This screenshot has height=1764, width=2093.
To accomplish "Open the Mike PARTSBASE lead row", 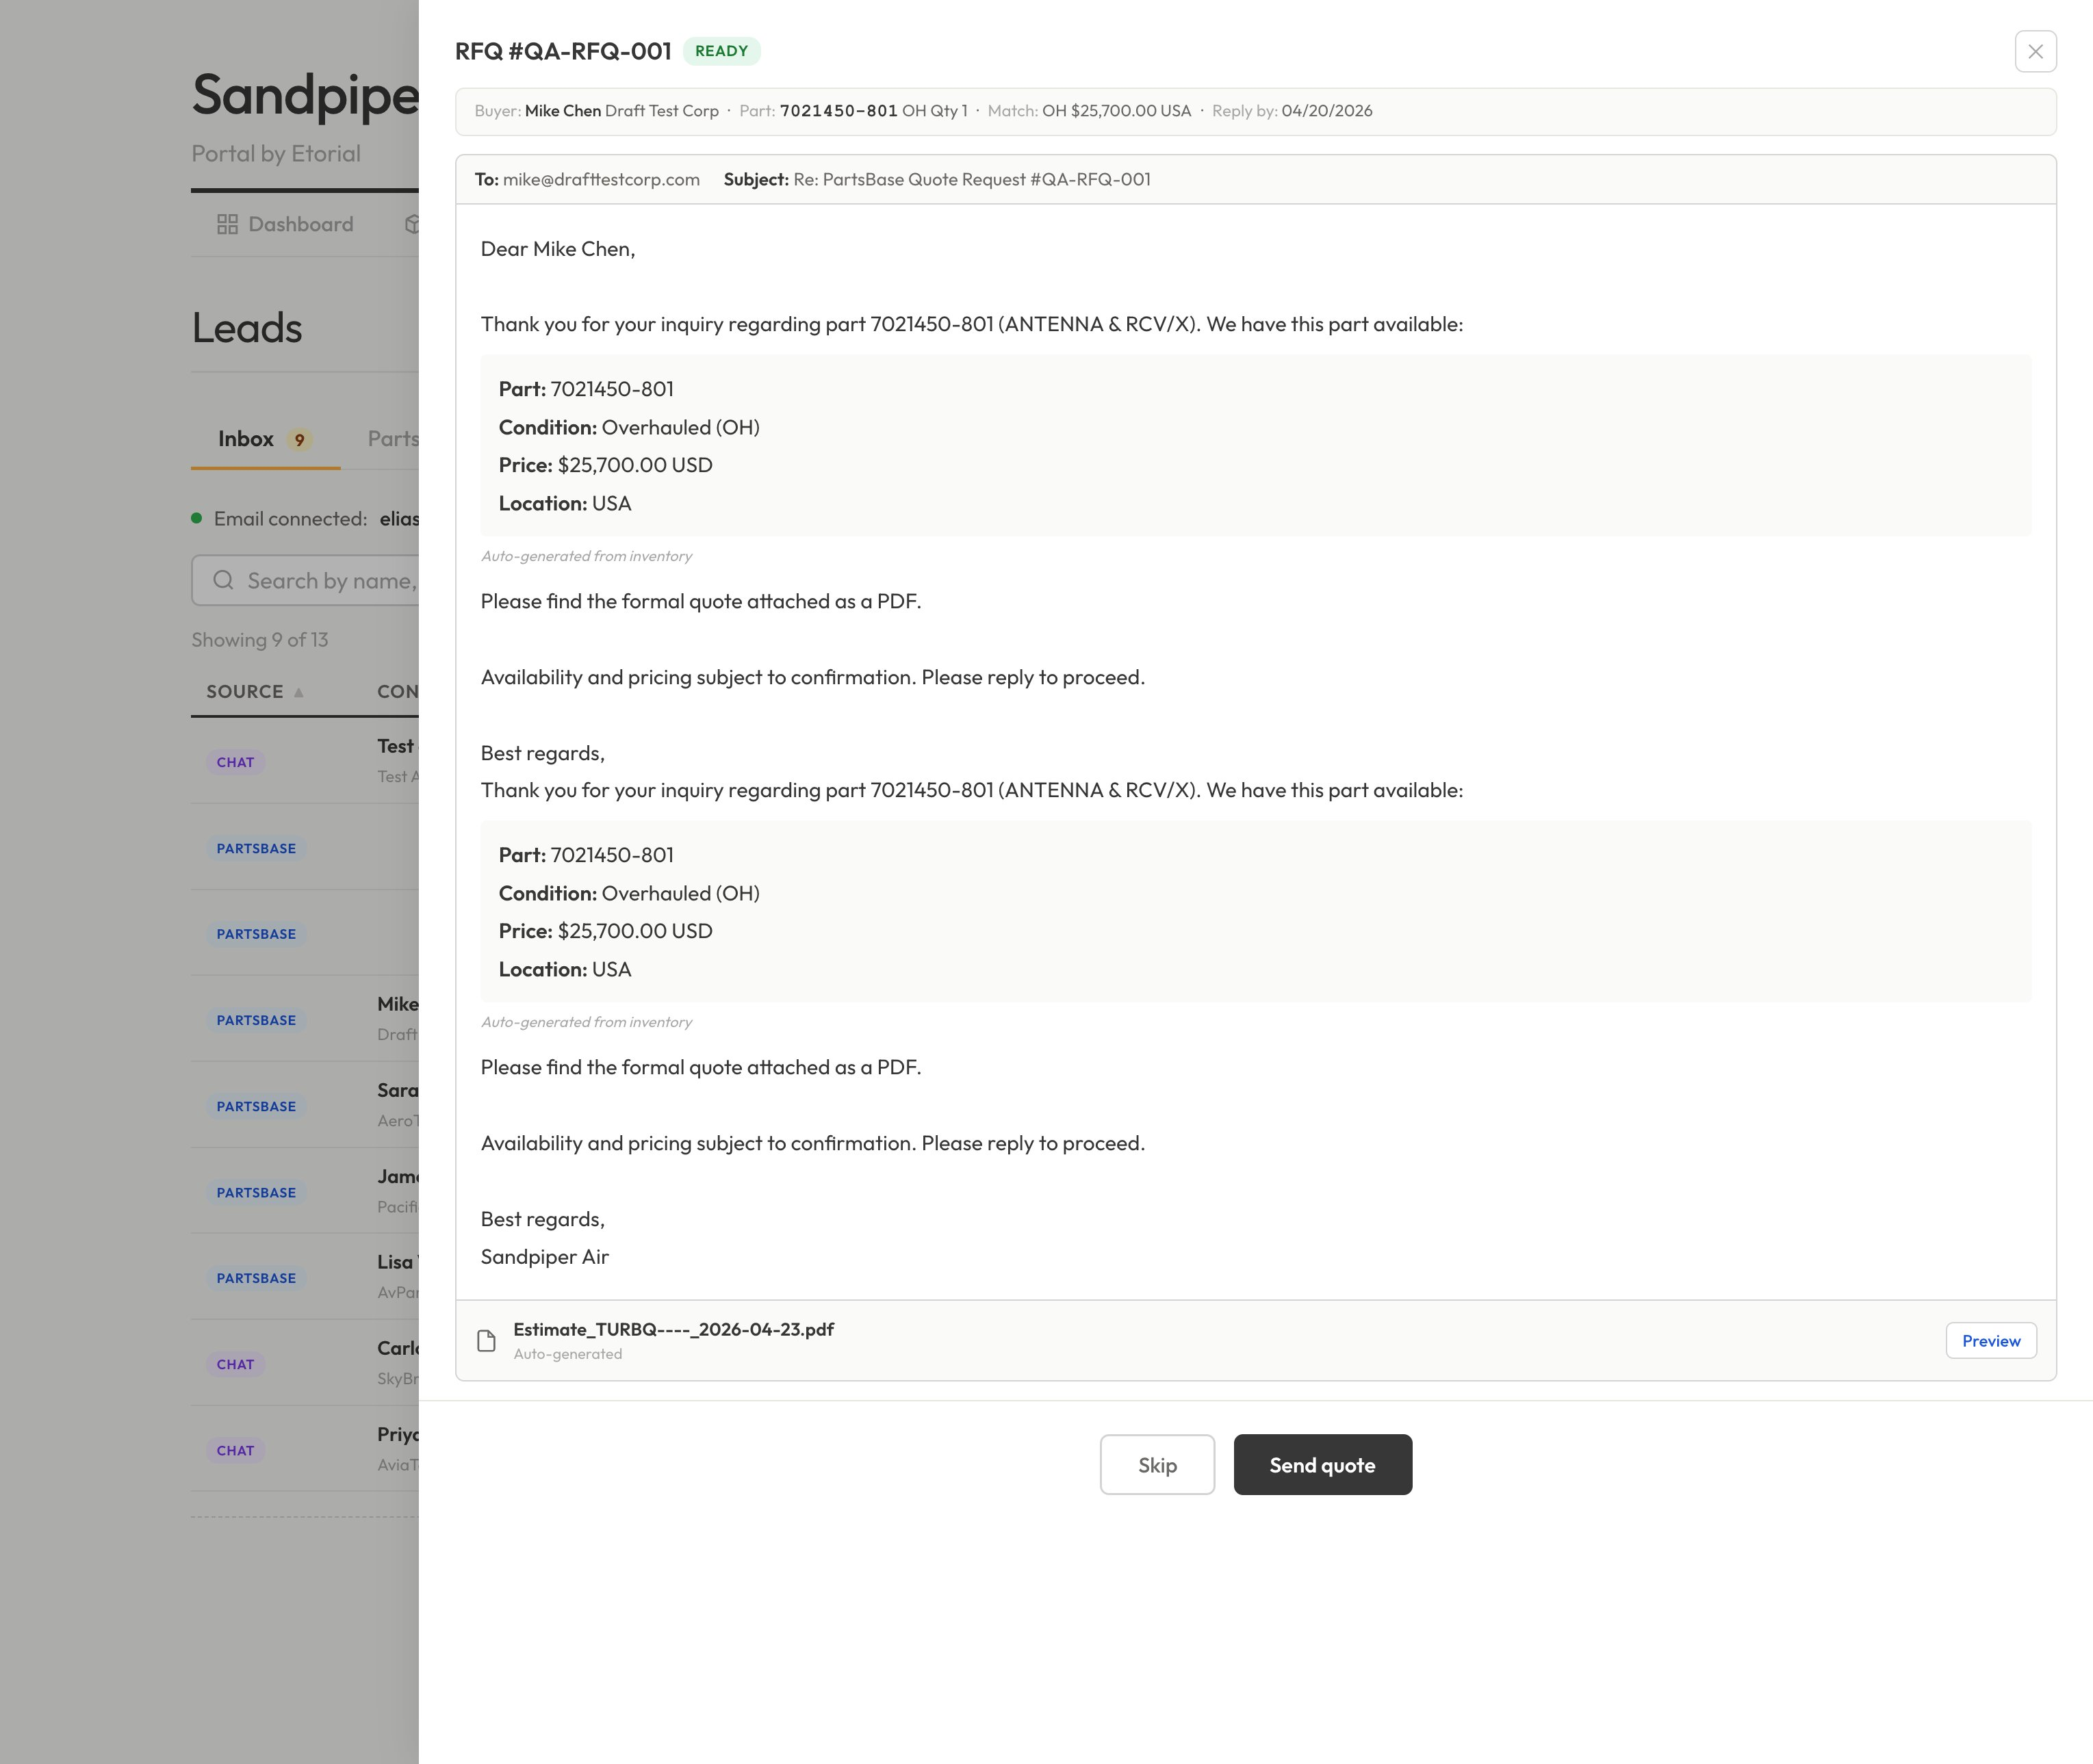I will coord(305,1019).
